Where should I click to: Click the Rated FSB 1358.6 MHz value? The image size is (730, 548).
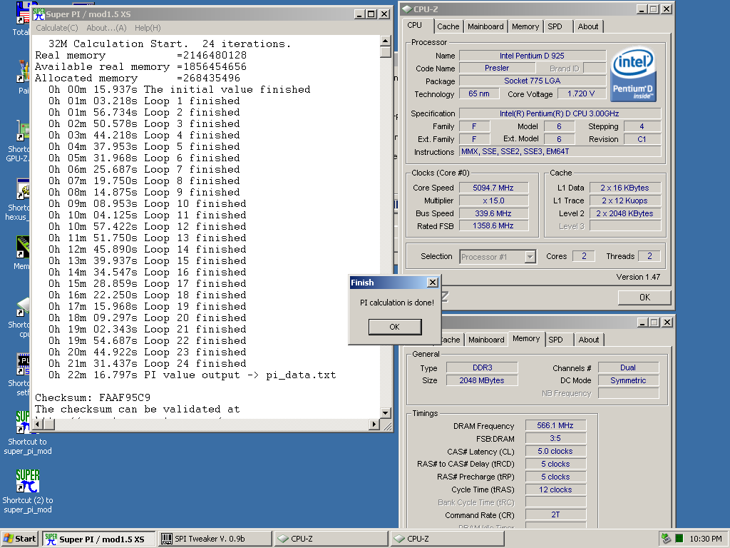tap(493, 225)
